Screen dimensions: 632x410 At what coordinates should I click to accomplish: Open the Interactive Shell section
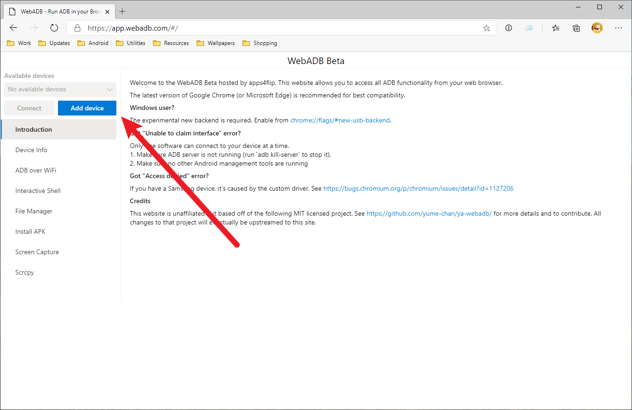(59, 191)
